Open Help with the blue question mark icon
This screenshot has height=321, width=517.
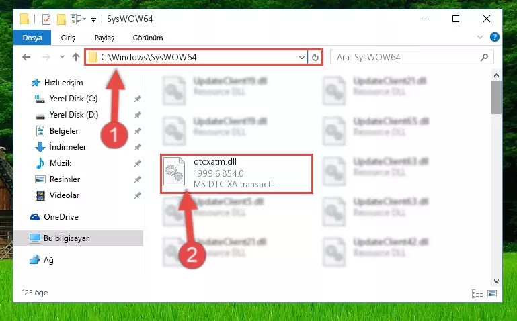(x=494, y=37)
